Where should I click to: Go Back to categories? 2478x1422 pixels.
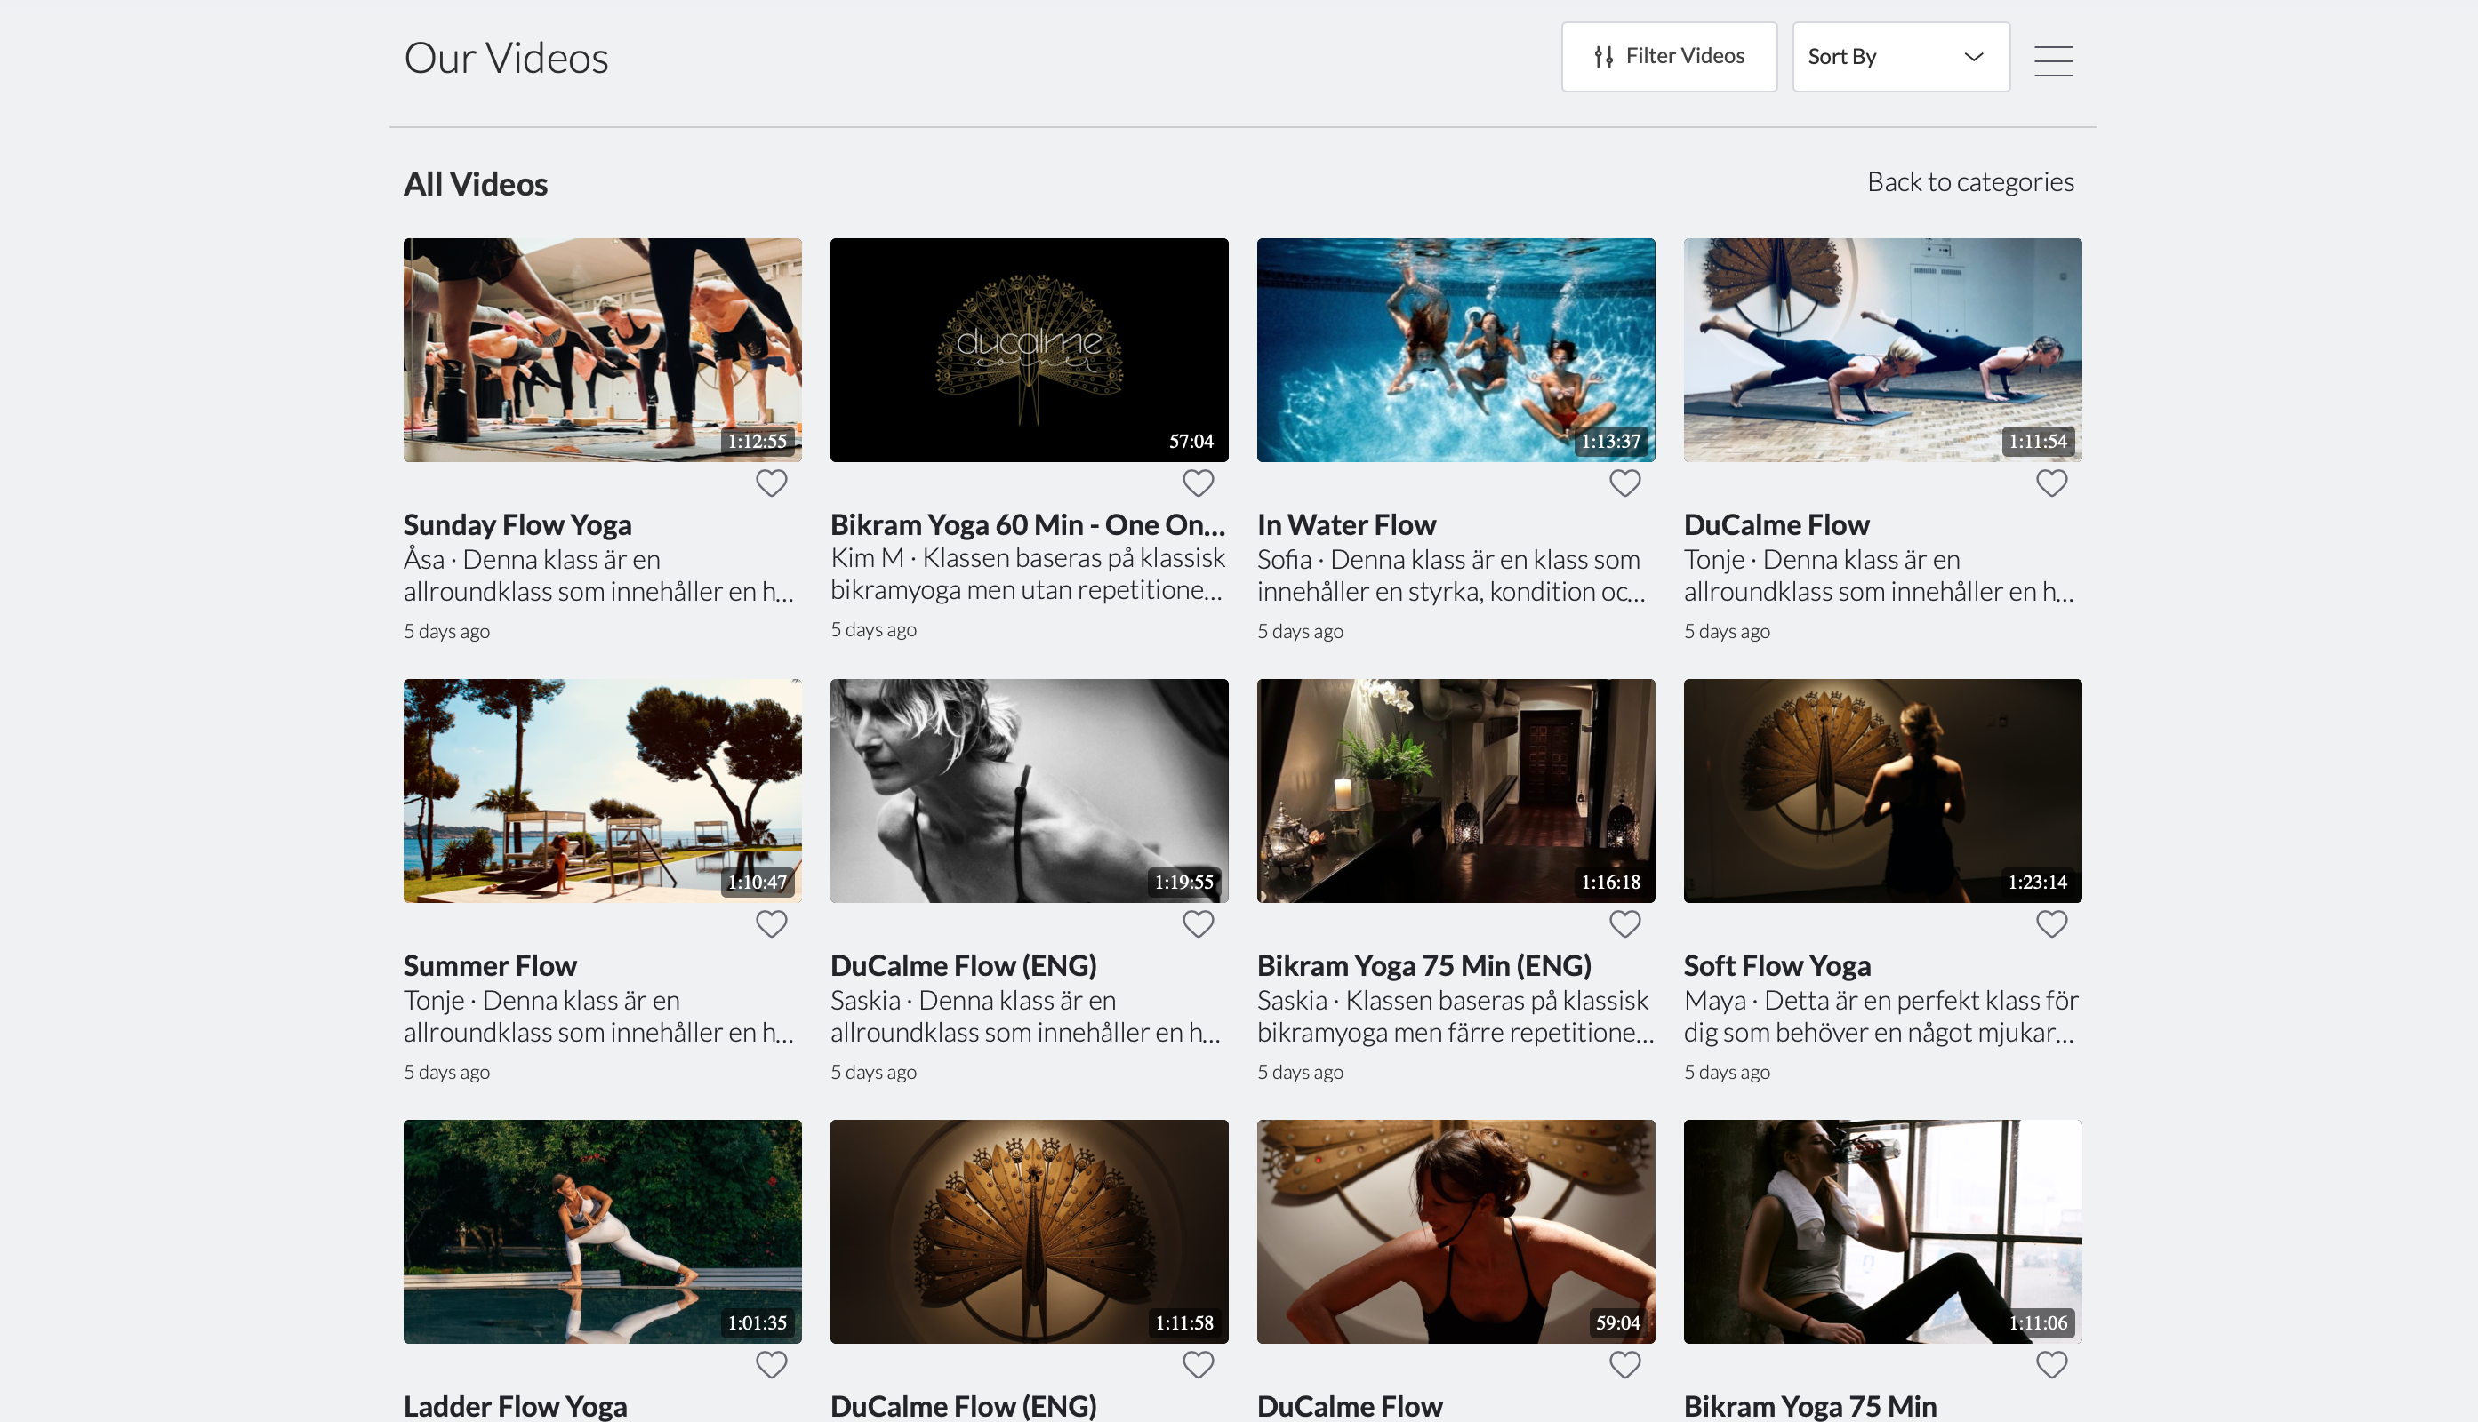coord(1969,181)
